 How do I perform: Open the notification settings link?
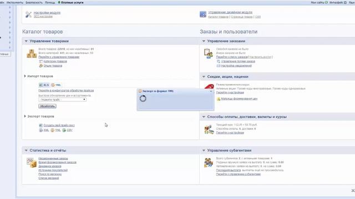click(x=236, y=66)
